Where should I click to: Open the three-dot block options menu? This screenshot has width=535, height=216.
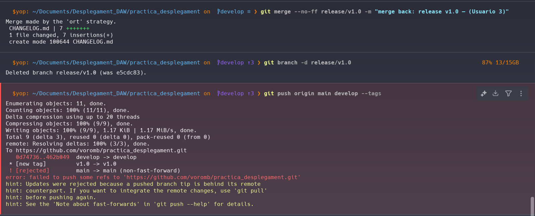[521, 94]
